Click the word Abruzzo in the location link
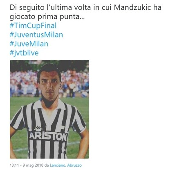This screenshot has height=170, width=177. (x=74, y=165)
